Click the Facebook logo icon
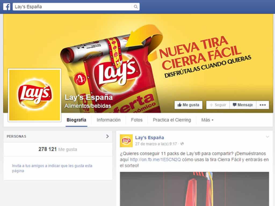Screen dimensions: 275x206 [x=7, y=7]
